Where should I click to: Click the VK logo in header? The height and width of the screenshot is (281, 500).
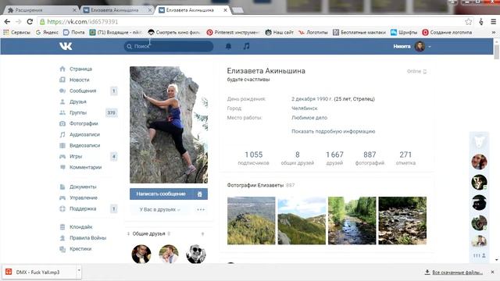(x=66, y=46)
